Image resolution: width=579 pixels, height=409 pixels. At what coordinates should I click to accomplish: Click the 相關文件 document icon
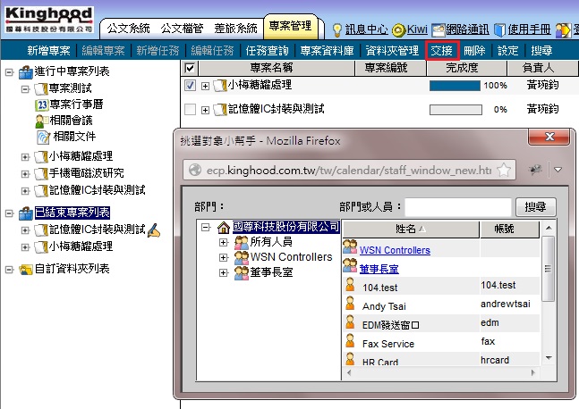pyautogui.click(x=41, y=136)
